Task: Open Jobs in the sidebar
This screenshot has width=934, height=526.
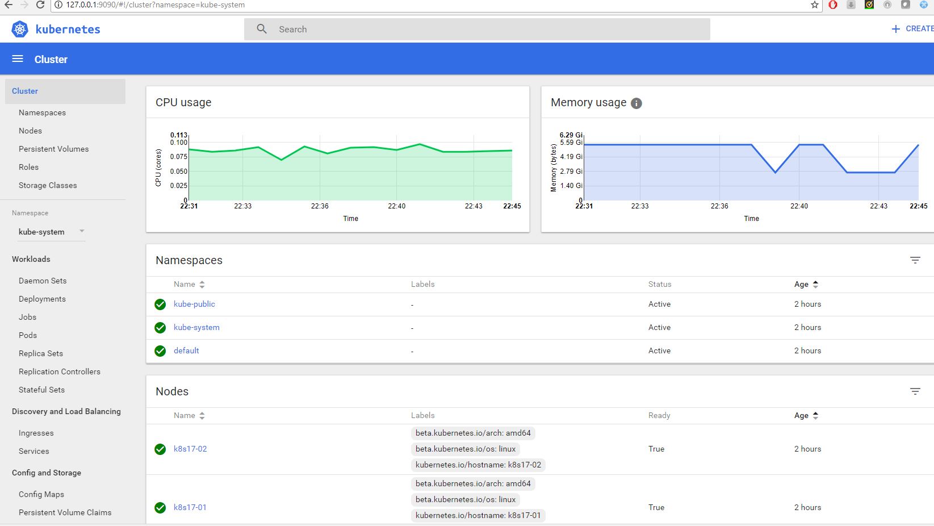Action: (27, 317)
